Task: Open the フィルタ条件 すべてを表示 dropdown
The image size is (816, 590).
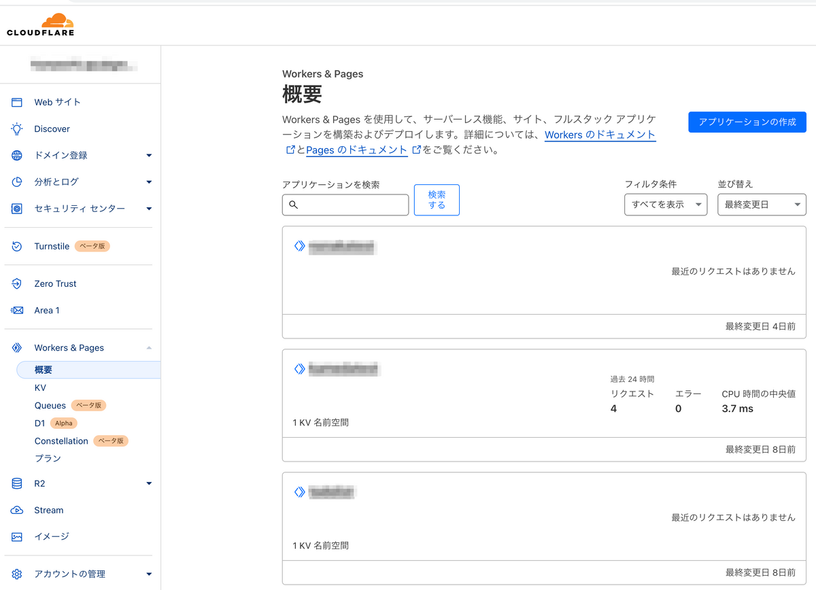Action: [666, 205]
